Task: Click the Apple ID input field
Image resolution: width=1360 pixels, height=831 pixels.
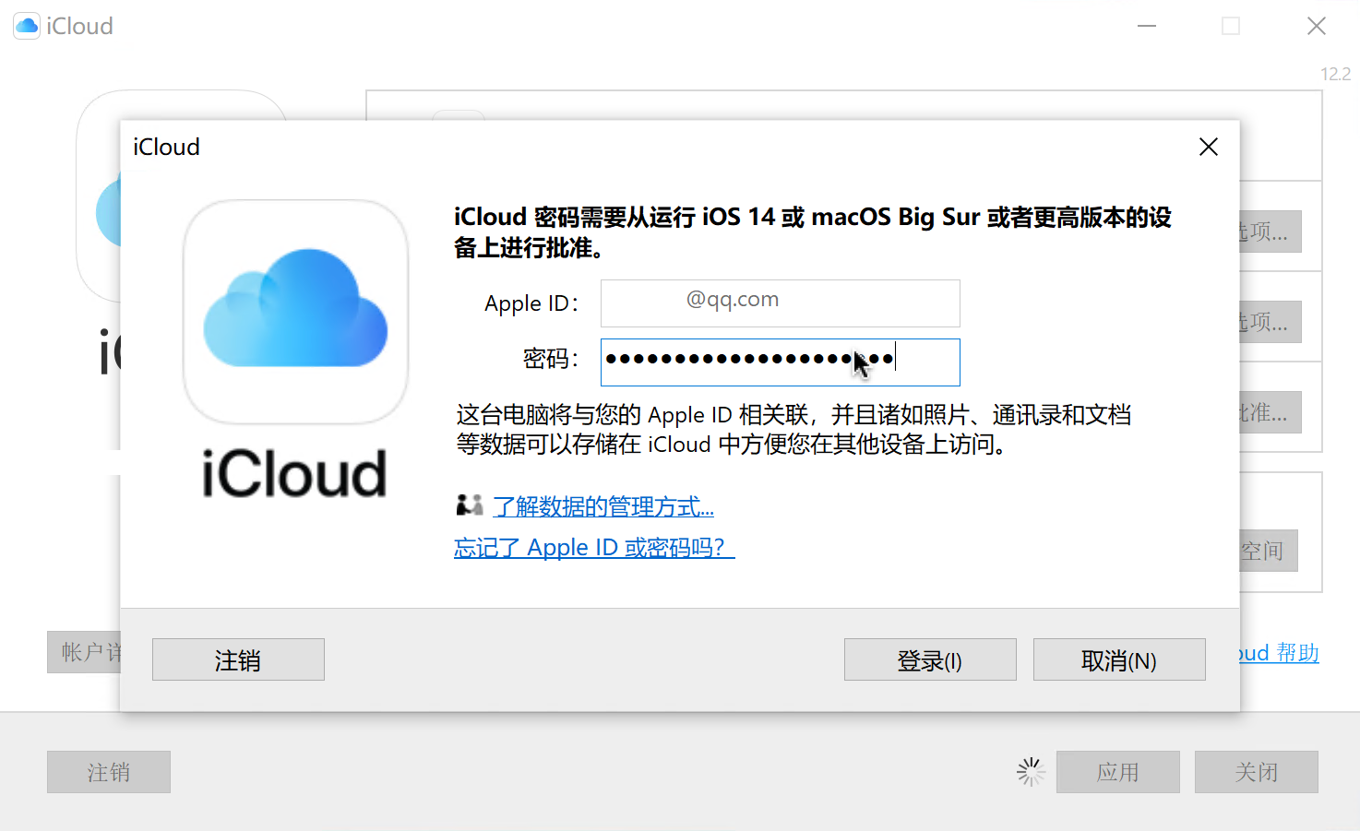Action: (780, 303)
